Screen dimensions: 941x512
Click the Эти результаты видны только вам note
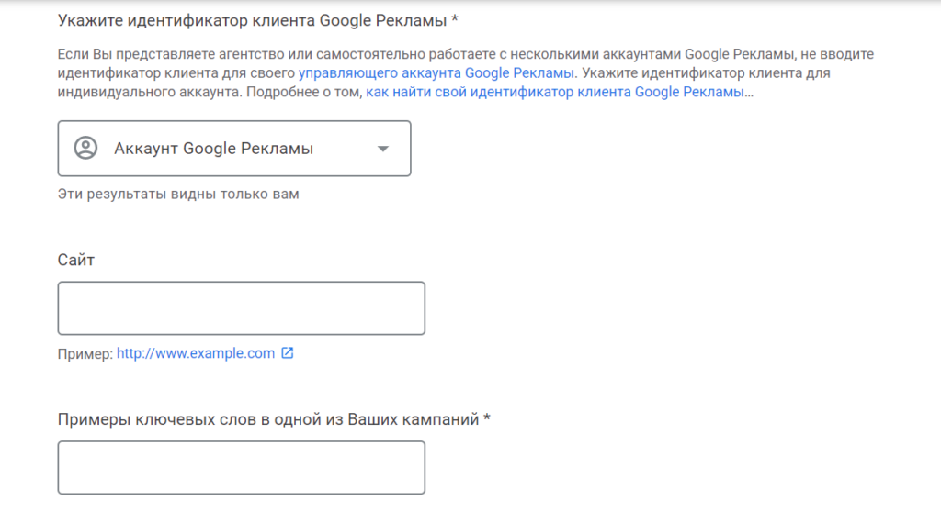pyautogui.click(x=178, y=195)
